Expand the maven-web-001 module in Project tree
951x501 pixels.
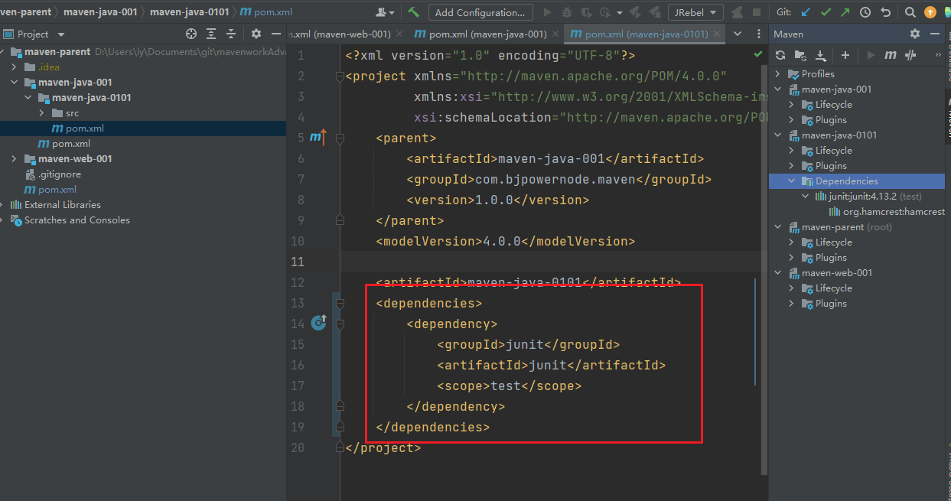(x=15, y=159)
